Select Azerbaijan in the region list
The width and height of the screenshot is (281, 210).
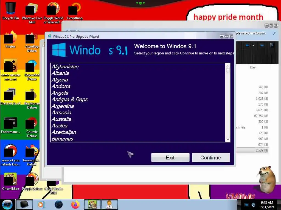pos(138,132)
